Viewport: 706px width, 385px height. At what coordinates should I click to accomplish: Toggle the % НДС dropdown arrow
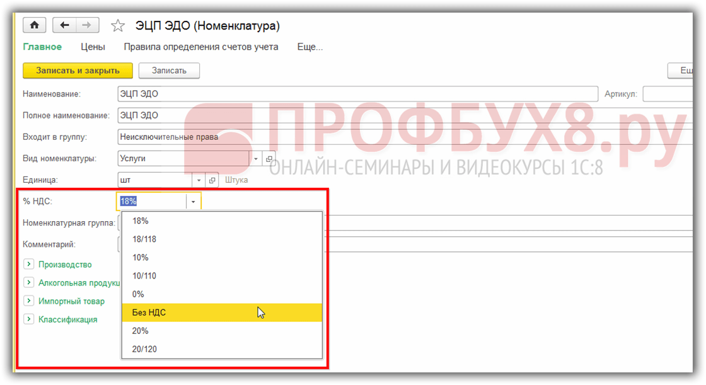click(193, 202)
